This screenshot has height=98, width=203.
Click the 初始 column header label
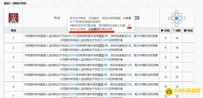[167, 30]
